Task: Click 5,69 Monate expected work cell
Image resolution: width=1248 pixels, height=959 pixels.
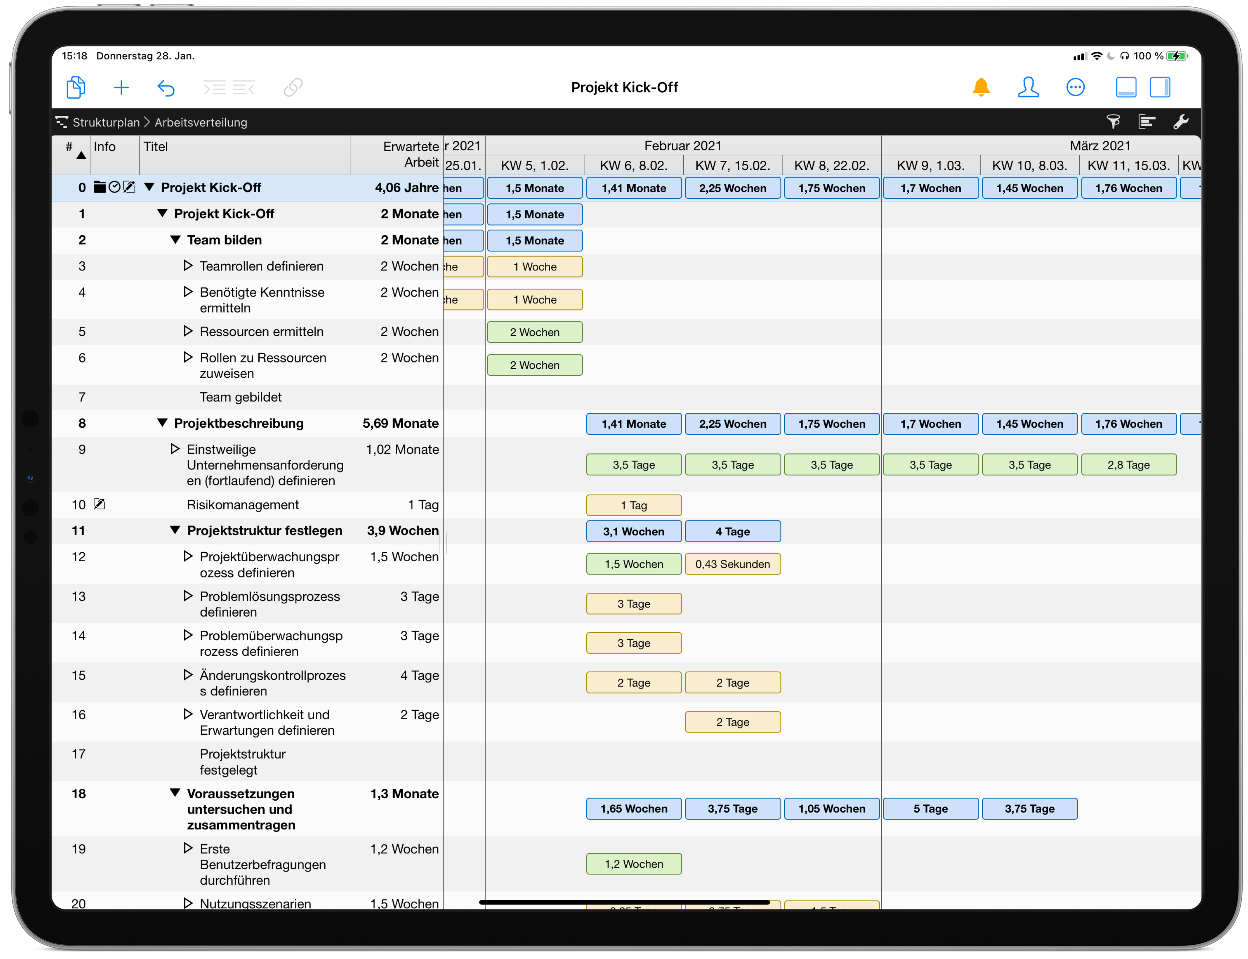Action: (400, 423)
